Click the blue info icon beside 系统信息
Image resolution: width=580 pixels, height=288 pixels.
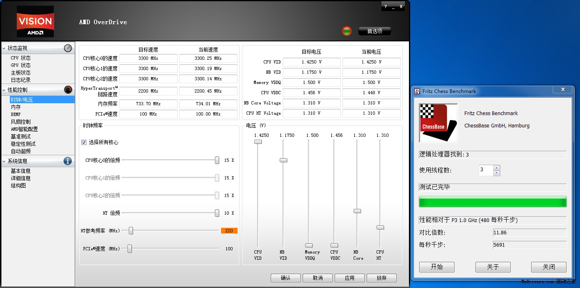pos(68,161)
